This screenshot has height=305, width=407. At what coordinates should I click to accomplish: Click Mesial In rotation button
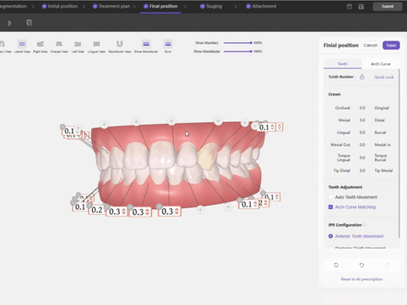tap(383, 145)
